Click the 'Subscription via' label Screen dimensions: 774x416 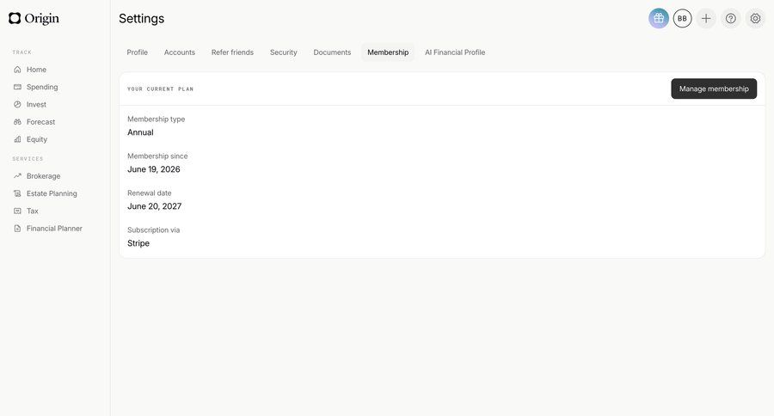[154, 230]
